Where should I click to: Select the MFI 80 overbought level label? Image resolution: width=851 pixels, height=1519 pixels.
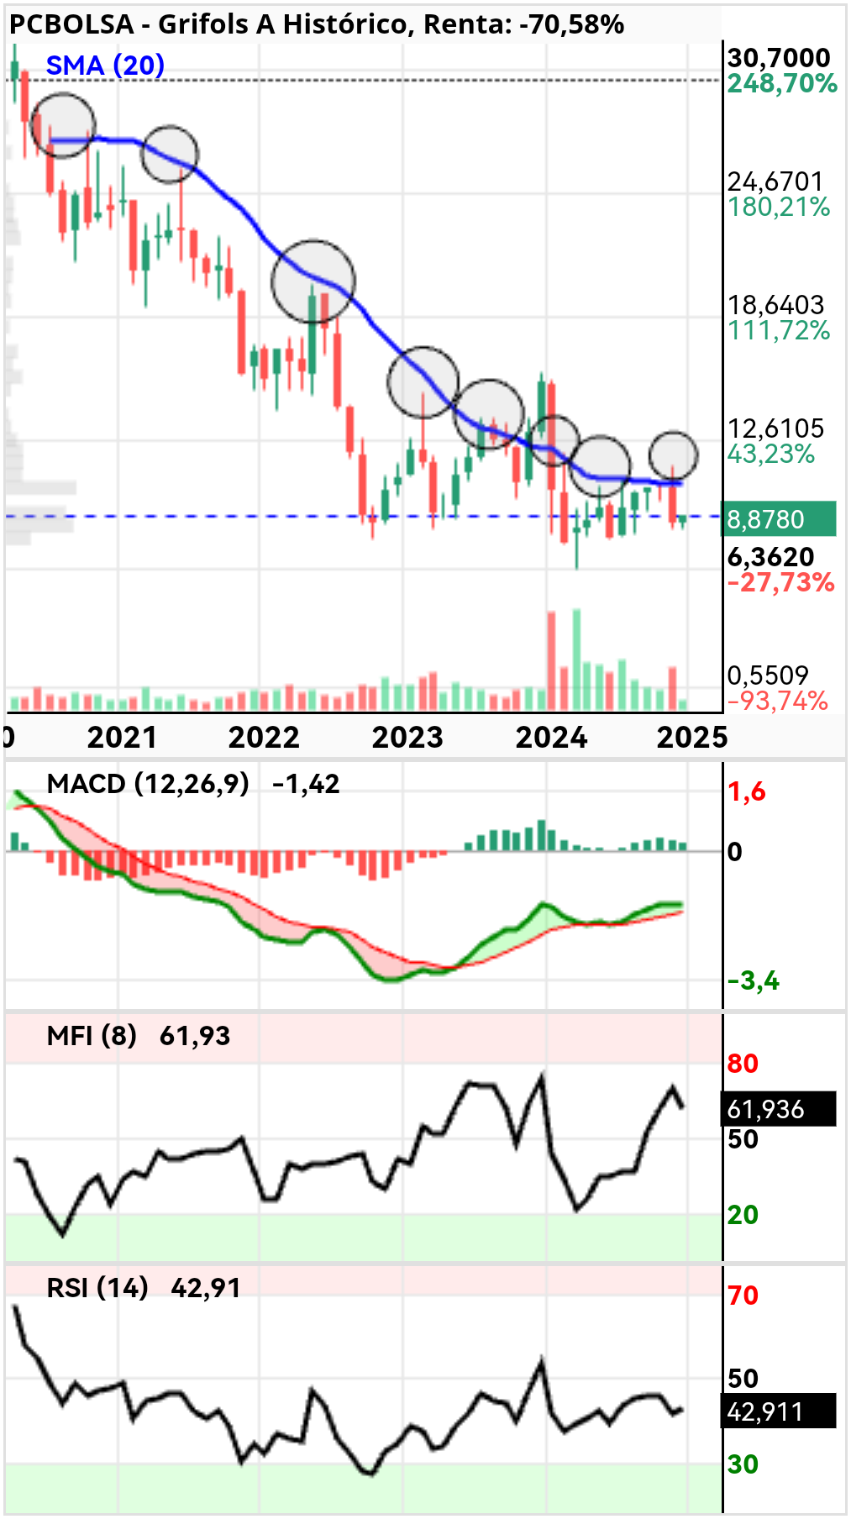point(743,1064)
